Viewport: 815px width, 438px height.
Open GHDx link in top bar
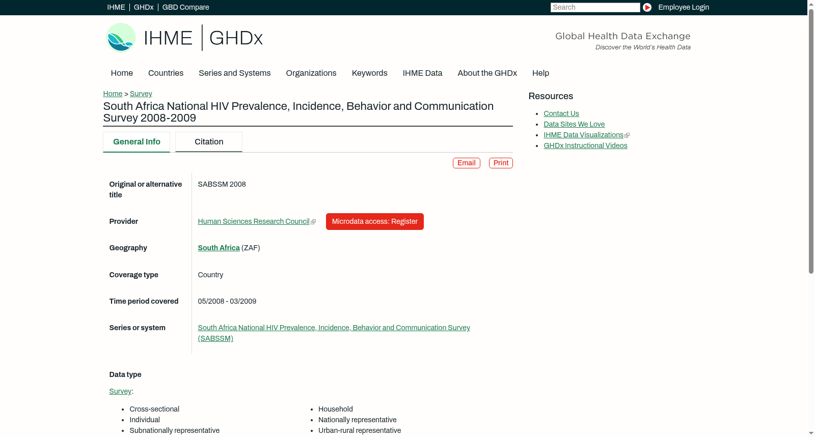(144, 7)
